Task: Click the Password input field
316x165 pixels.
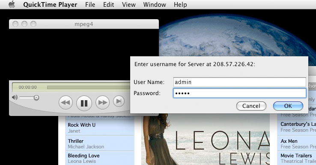Action: point(240,93)
